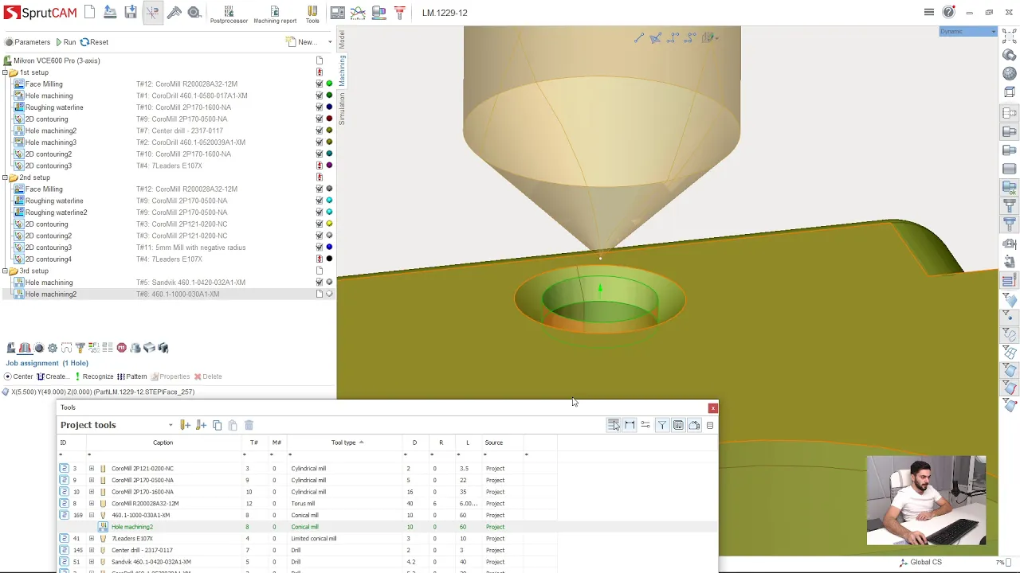Open the Tools library button
Viewport: 1020px width, 573px height.
point(312,14)
